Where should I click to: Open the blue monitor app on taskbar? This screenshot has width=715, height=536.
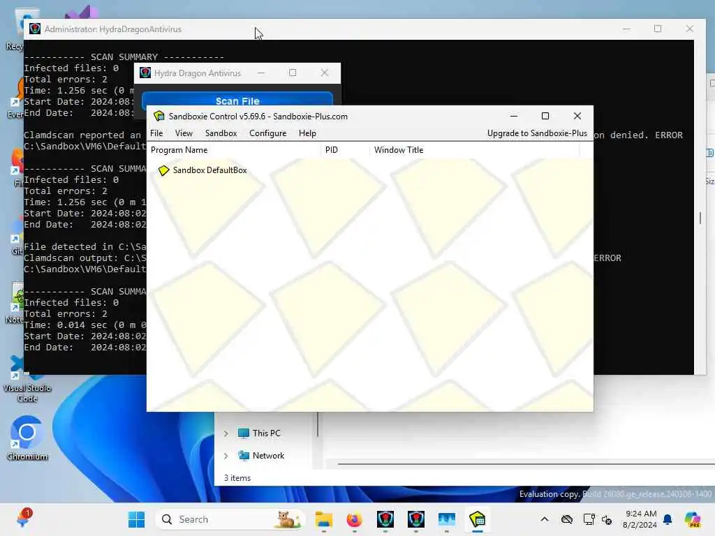(x=446, y=519)
